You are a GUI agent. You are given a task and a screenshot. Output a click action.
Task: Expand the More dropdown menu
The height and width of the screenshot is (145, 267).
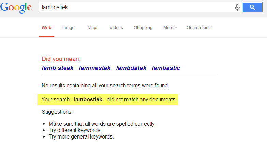coord(170,28)
